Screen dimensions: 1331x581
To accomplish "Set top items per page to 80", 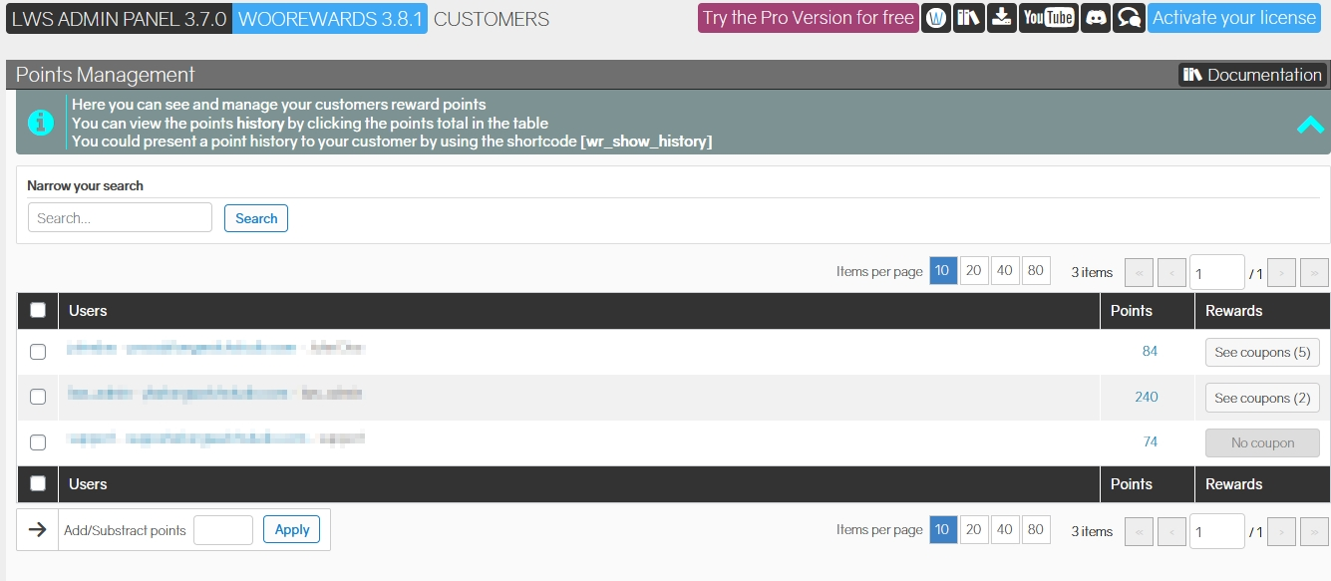I will [x=1036, y=271].
